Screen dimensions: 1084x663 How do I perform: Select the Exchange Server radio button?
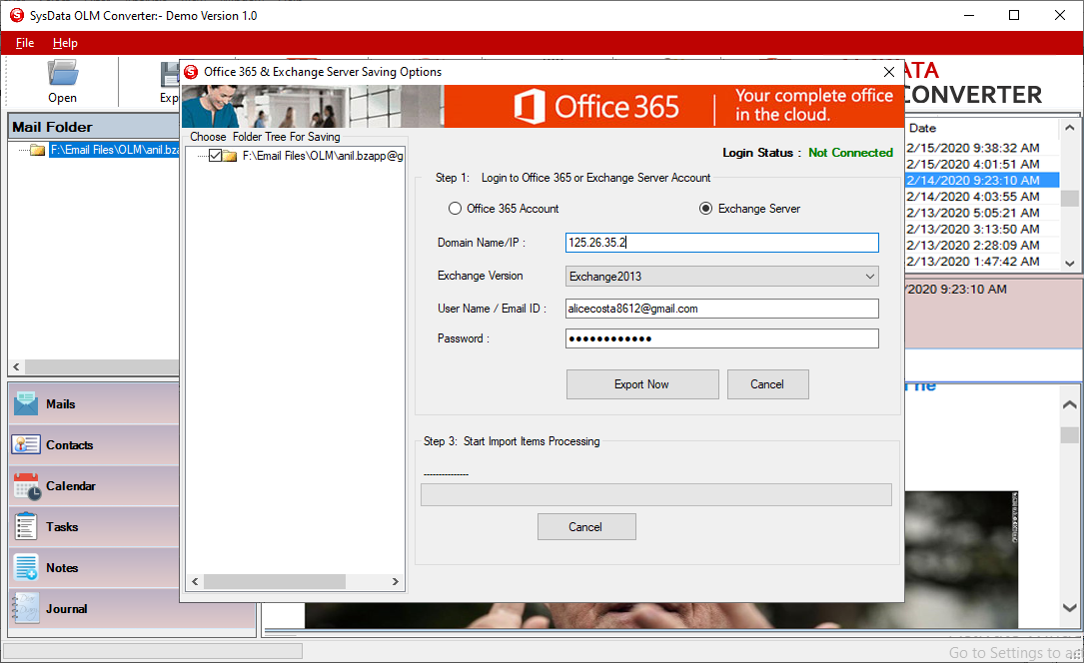coord(705,209)
